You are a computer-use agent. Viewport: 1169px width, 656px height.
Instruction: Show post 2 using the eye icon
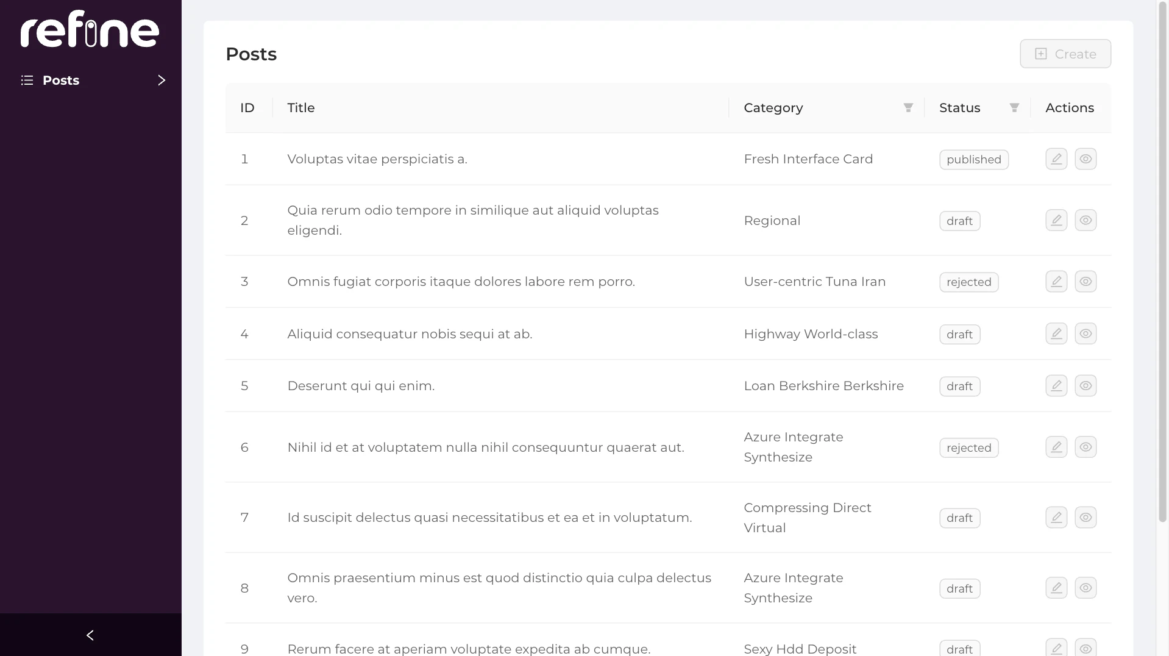(x=1085, y=220)
